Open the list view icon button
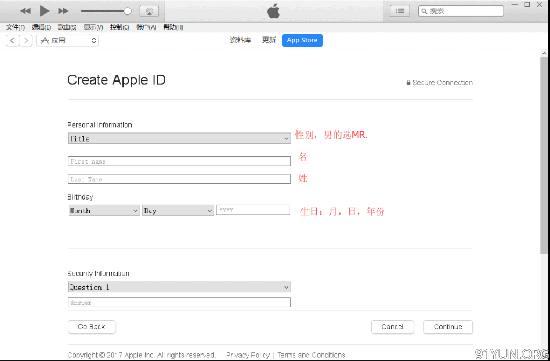Viewport: 550px width, 361px height. click(x=400, y=11)
